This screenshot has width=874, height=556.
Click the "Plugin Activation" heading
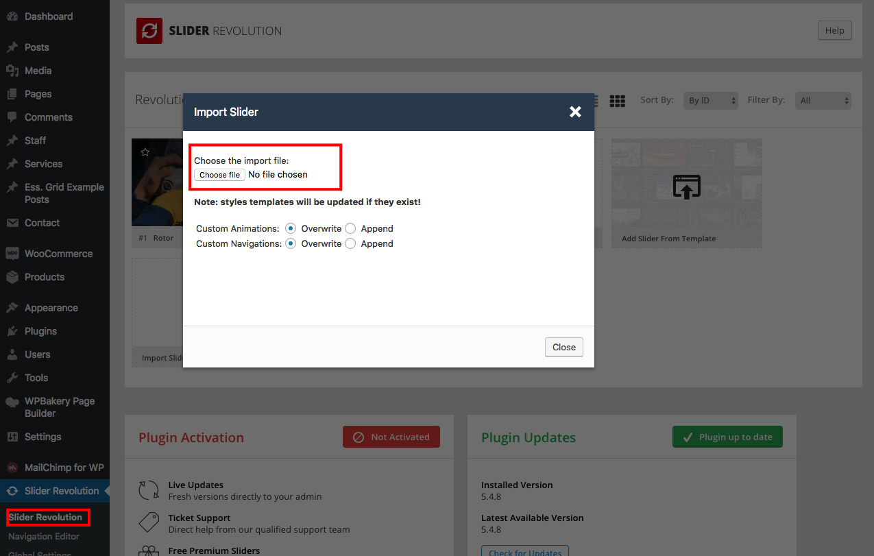(x=191, y=437)
